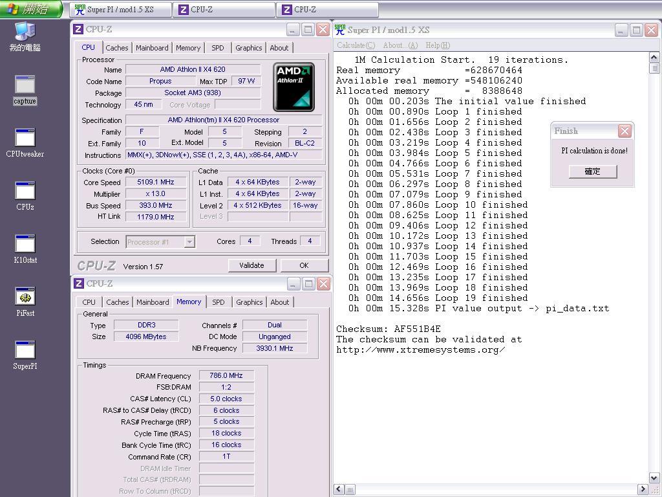Open the SuperPI desktop shortcut
Screen dimensions: 662x497
click(x=25, y=355)
